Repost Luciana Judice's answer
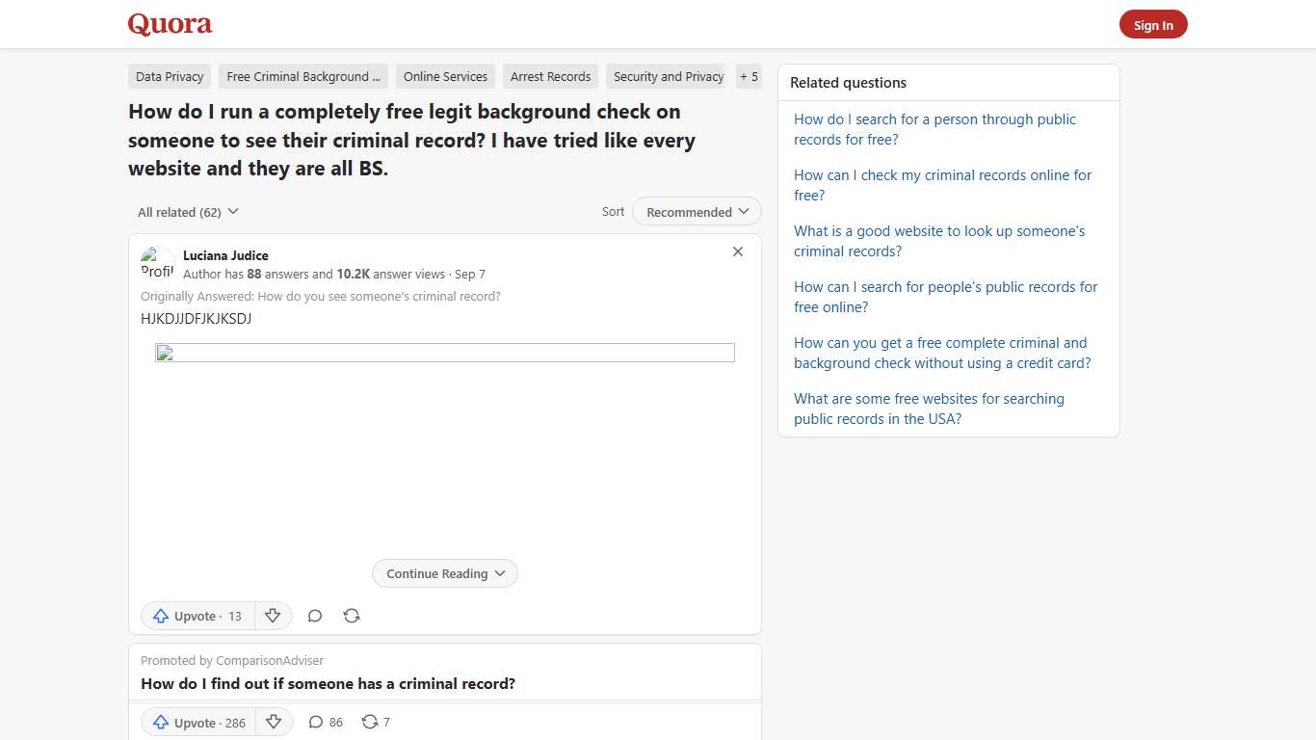The height and width of the screenshot is (740, 1316). point(352,616)
